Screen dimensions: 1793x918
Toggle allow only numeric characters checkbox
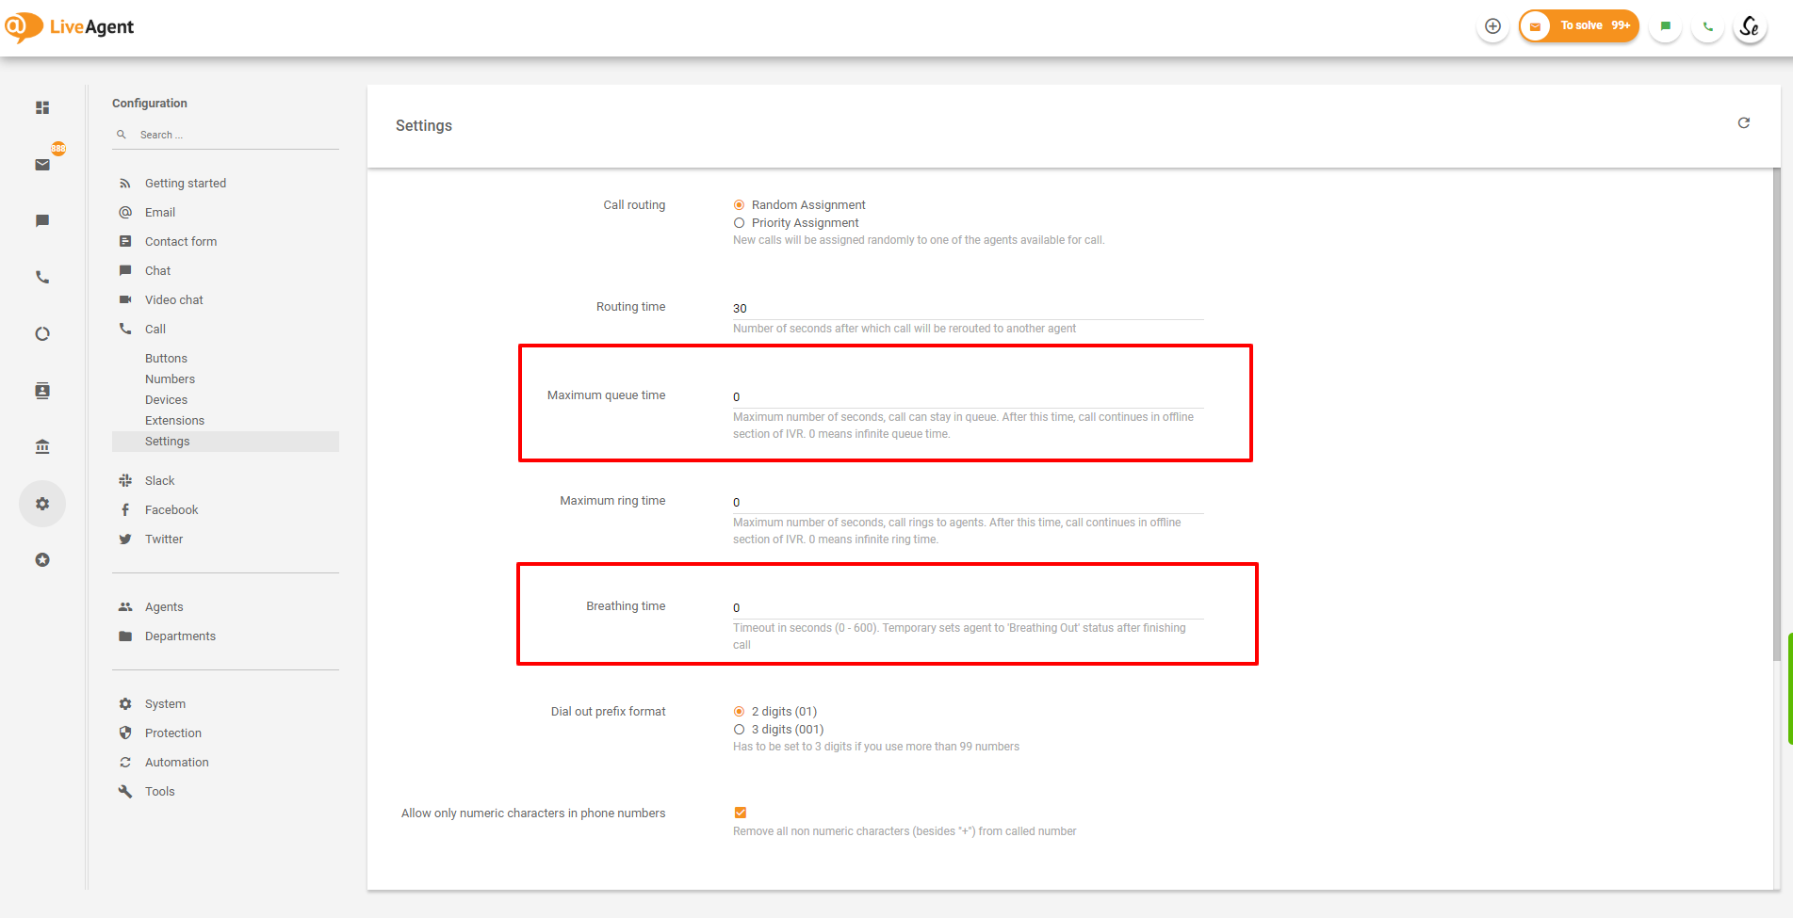point(741,813)
